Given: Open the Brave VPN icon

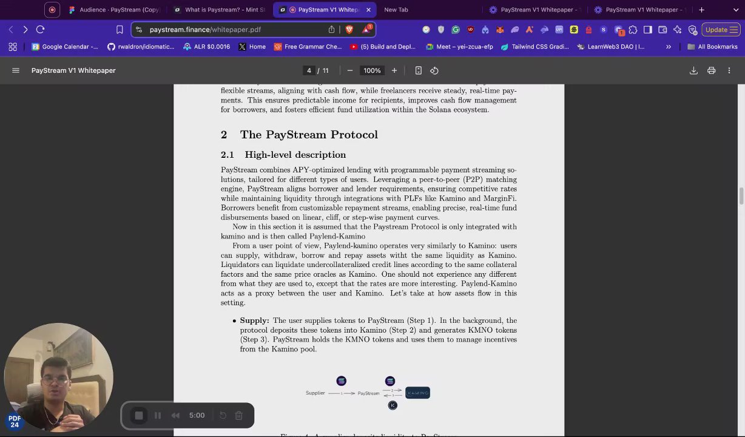Looking at the screenshot, I should [x=692, y=29].
